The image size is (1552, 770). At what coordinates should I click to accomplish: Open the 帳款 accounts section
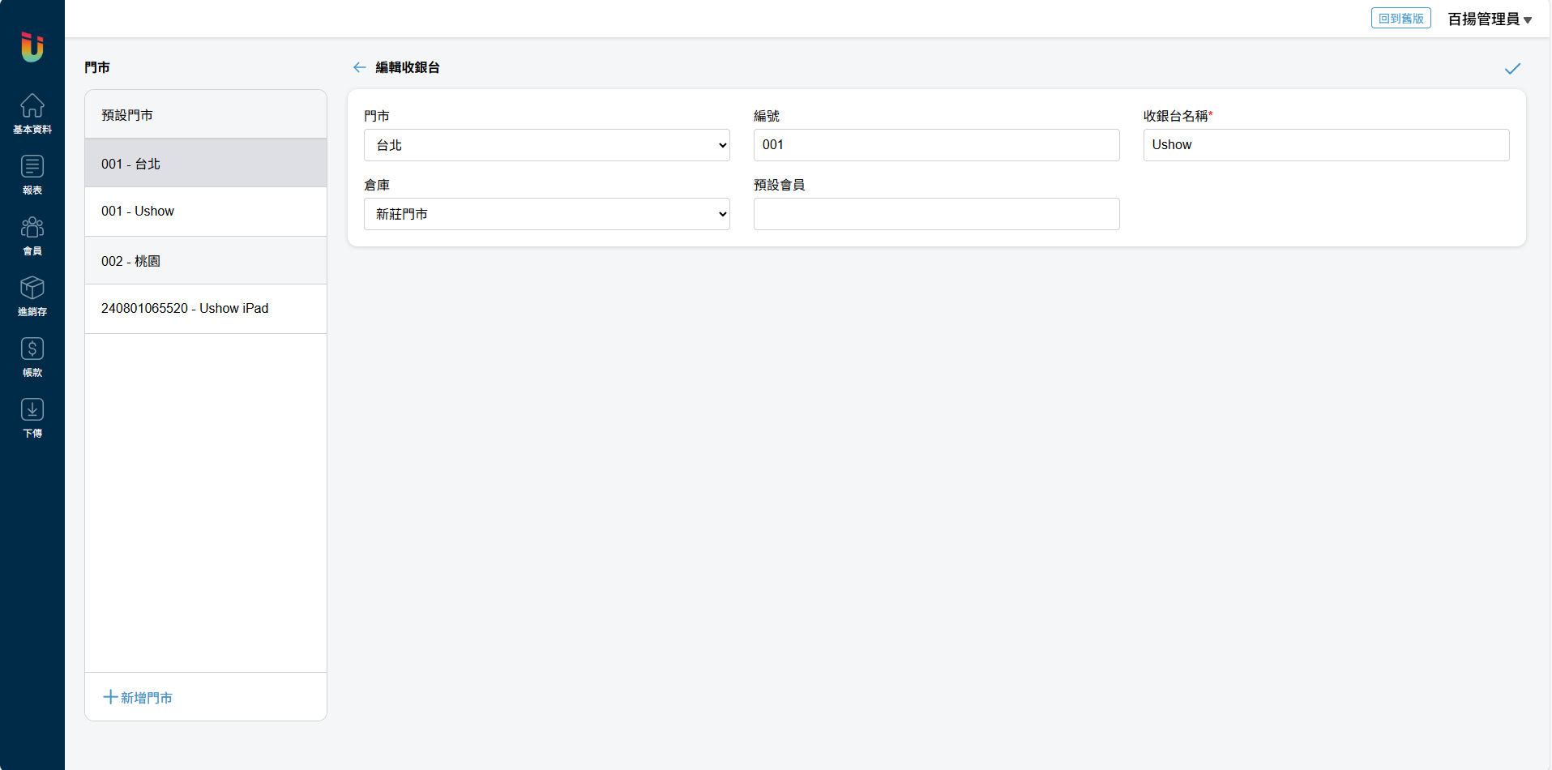pyautogui.click(x=32, y=357)
